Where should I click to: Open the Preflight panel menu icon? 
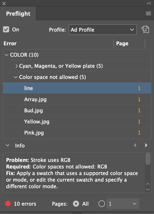[x=148, y=13]
